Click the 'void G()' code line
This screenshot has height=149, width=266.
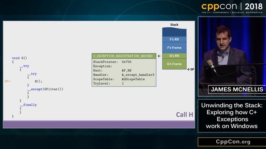pyautogui.click(x=20, y=58)
